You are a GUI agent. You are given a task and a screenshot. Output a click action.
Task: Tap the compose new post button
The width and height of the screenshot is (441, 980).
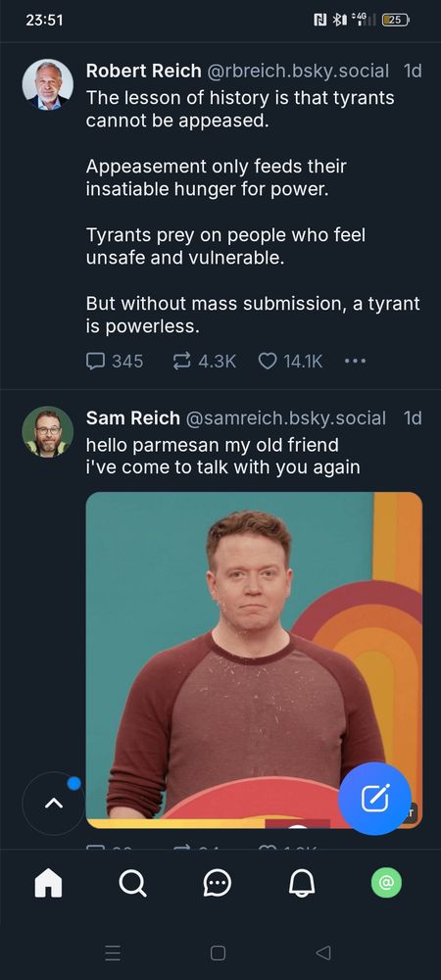pos(374,799)
